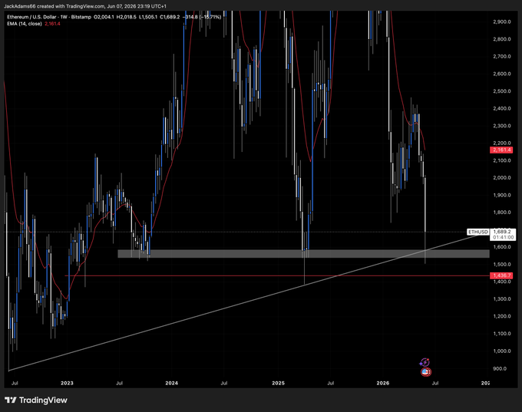Click the 2024 label on time axis
This screenshot has width=522, height=412.
point(172,383)
